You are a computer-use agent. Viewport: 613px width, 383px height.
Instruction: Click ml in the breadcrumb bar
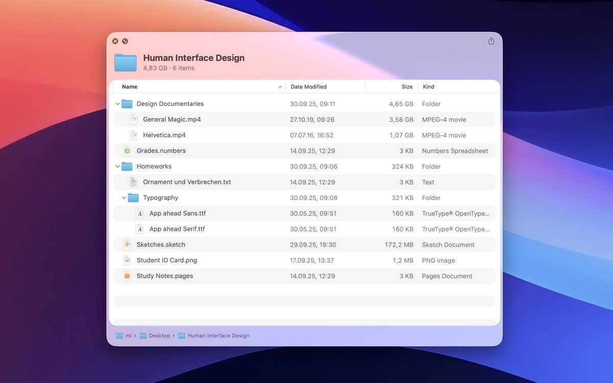click(127, 336)
